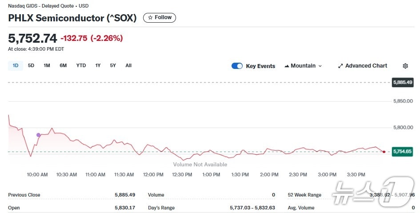420x213 pixels.
Task: Switch to the 5D range tab
Action: point(31,66)
